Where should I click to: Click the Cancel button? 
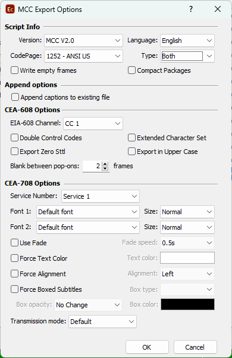click(x=195, y=347)
